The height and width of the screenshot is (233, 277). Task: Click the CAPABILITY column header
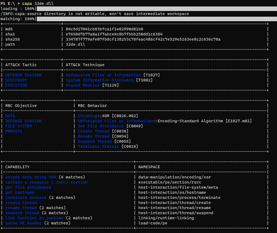click(x=17, y=167)
